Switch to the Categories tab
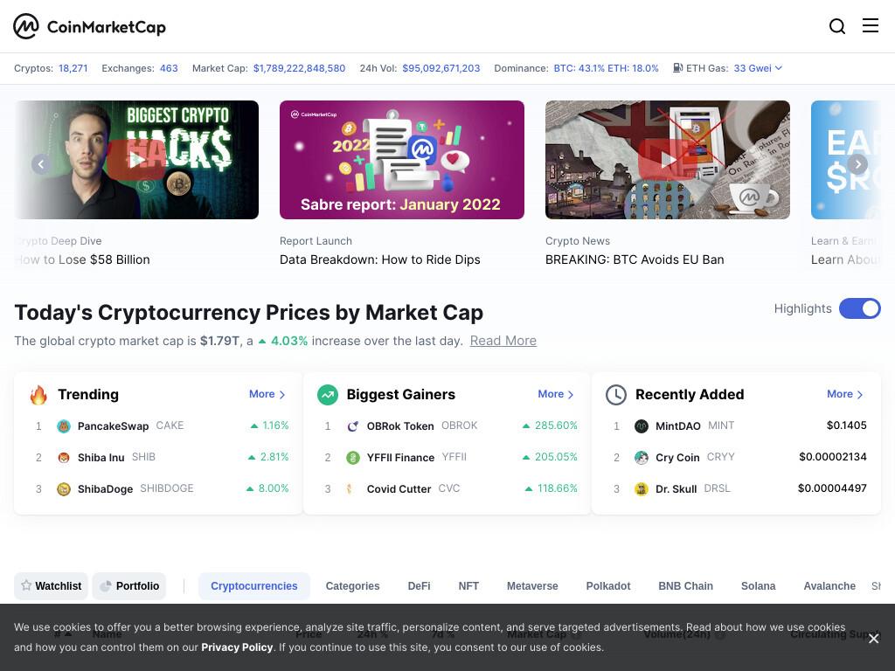 pos(352,586)
